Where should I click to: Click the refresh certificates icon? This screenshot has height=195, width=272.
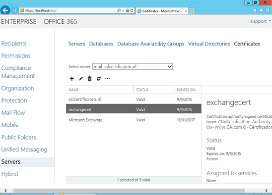tap(99, 79)
